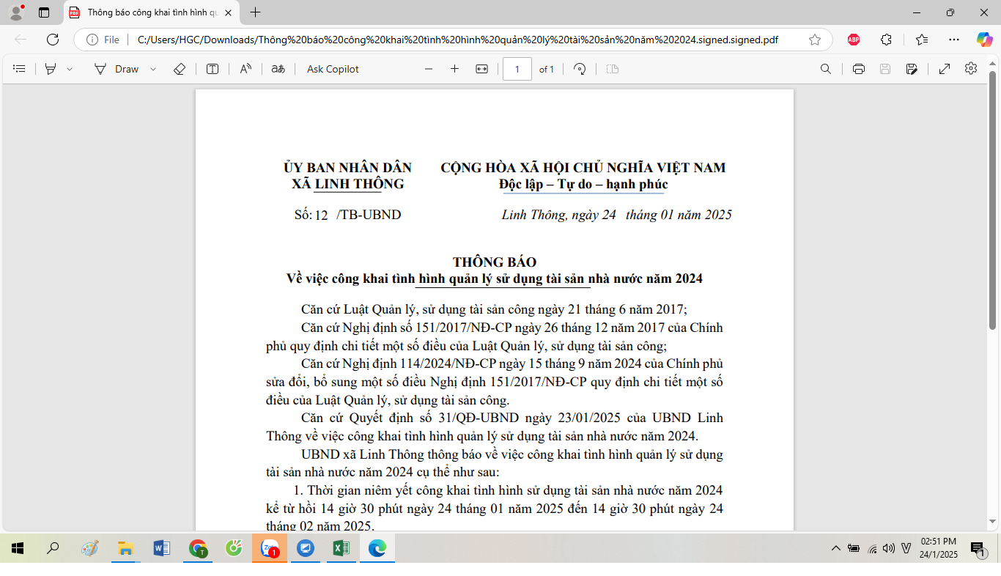
Task: Open the network status icon
Action: pyautogui.click(x=871, y=548)
